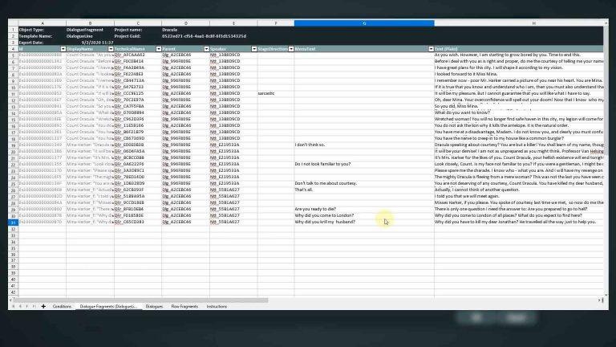Image resolution: width=616 pixels, height=347 pixels.
Task: Select the 'I told you that we will meet again.' cell
Action: click(519, 196)
